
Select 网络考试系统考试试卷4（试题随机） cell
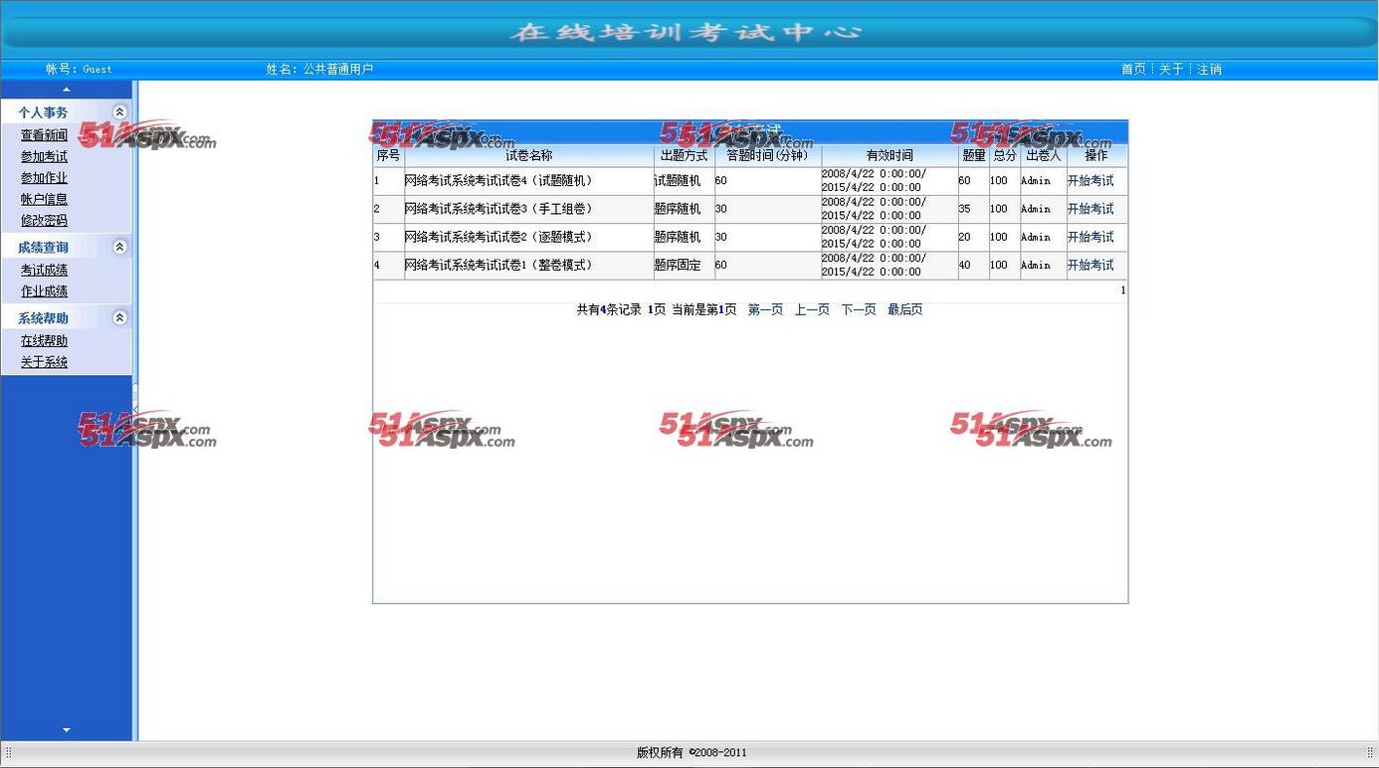(x=528, y=181)
